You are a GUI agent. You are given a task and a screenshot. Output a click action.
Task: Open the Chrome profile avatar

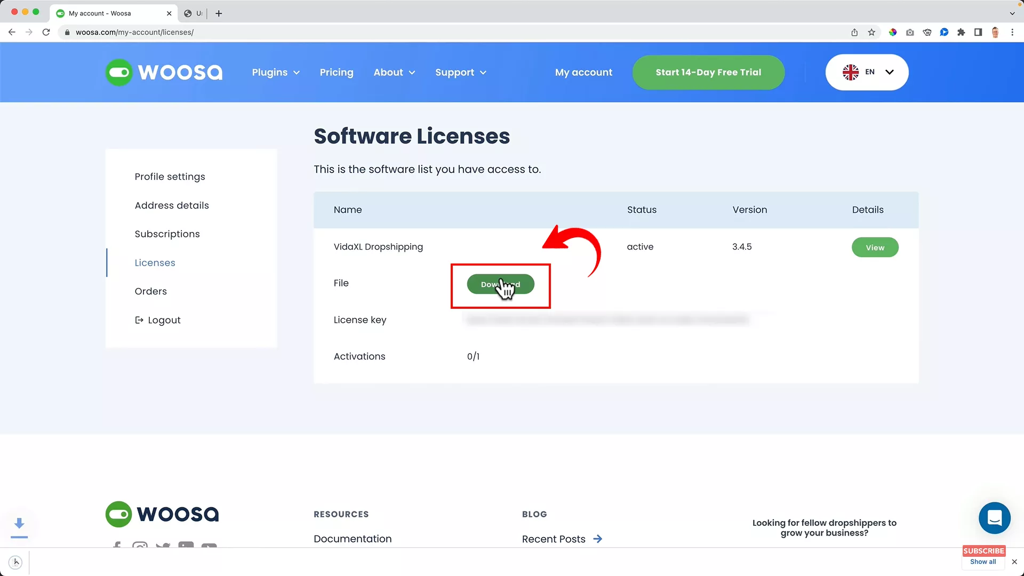coord(995,32)
